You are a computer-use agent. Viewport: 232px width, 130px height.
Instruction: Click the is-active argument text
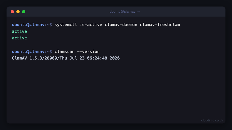point(91,25)
